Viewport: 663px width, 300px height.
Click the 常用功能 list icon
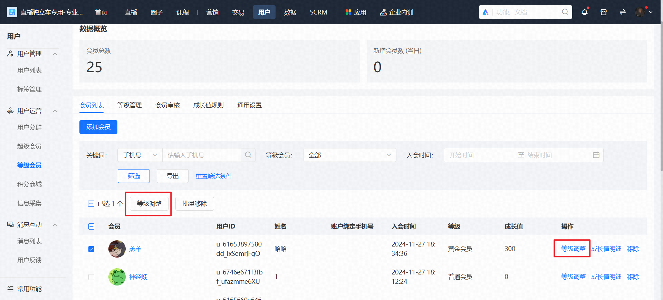pos(10,289)
